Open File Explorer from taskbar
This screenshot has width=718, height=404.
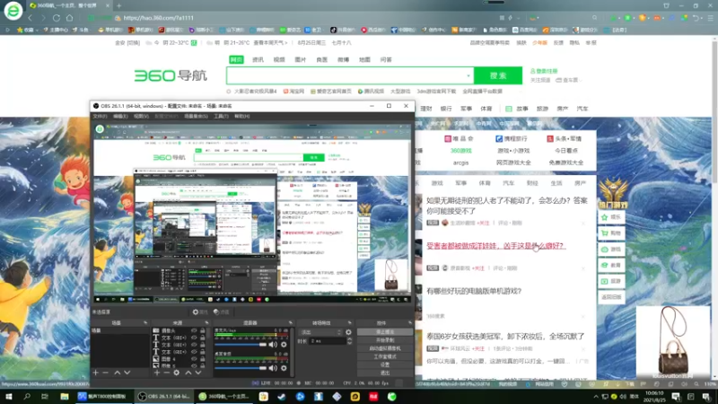[x=65, y=397]
